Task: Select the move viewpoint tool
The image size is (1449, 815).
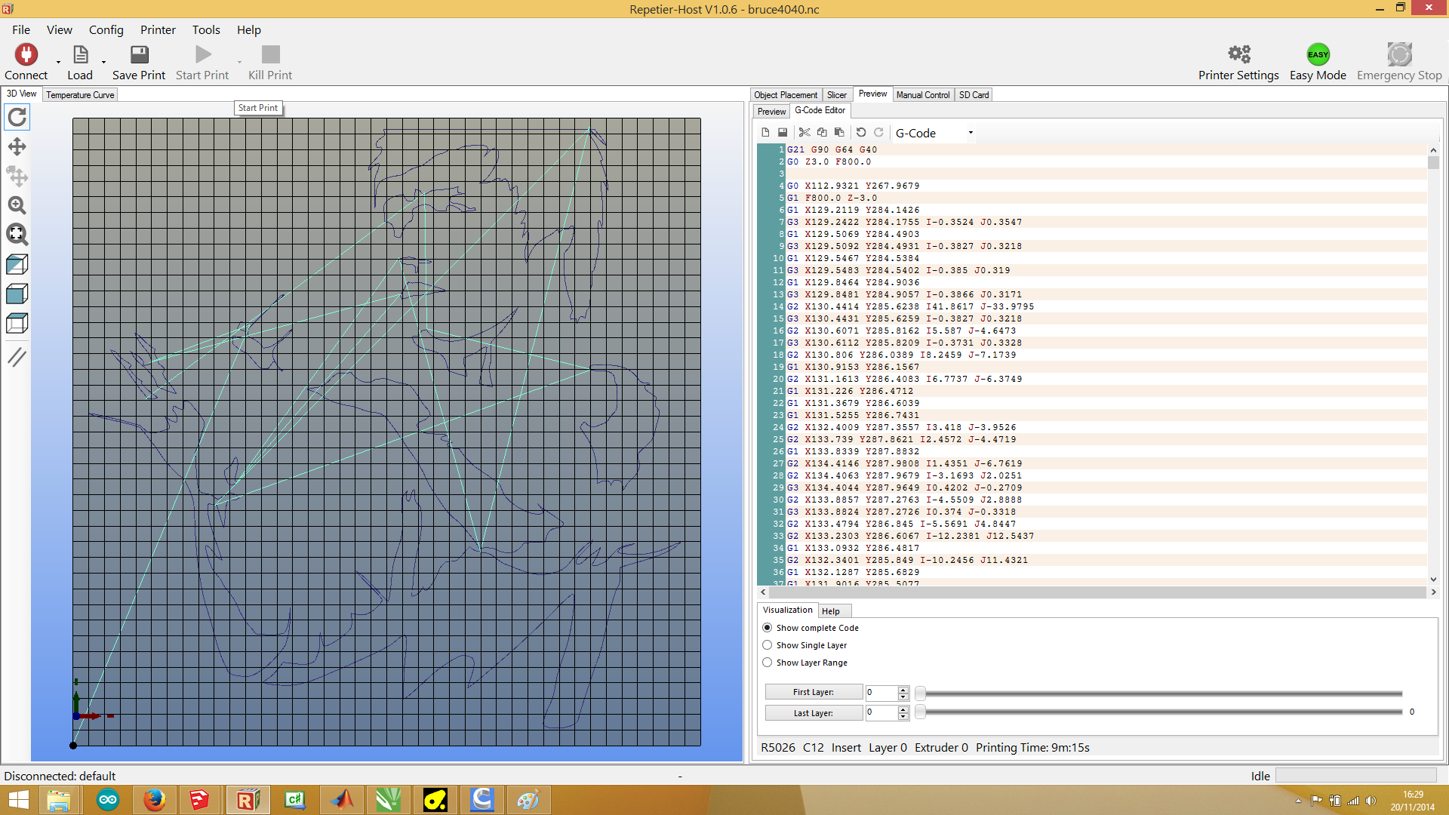Action: (17, 146)
